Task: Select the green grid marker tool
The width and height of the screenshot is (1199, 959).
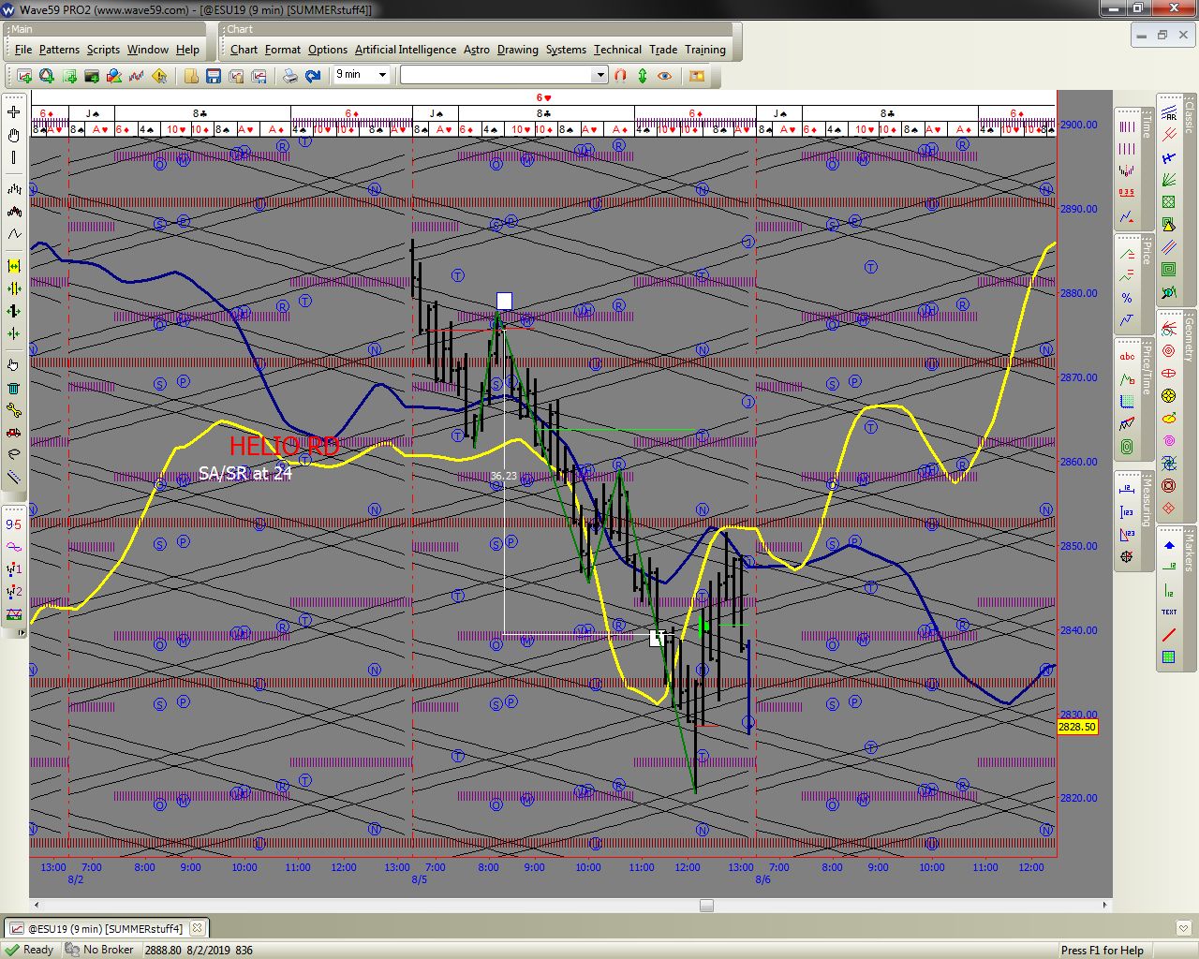Action: [x=1169, y=657]
